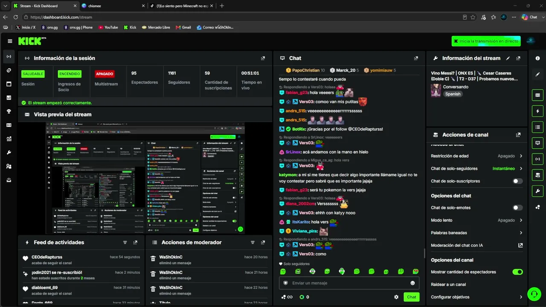546x307 pixels.
Task: Reload the page in the browser
Action: coord(16,17)
